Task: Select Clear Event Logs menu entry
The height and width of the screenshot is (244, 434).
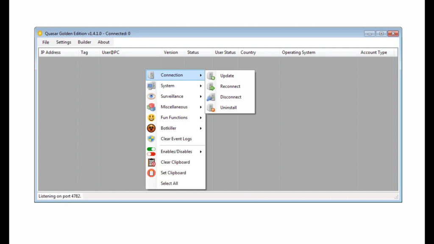Action: pos(175,139)
